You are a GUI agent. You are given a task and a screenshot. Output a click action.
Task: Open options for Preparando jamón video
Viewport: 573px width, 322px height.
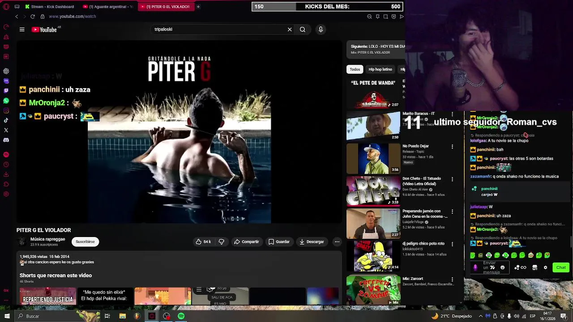click(x=452, y=212)
